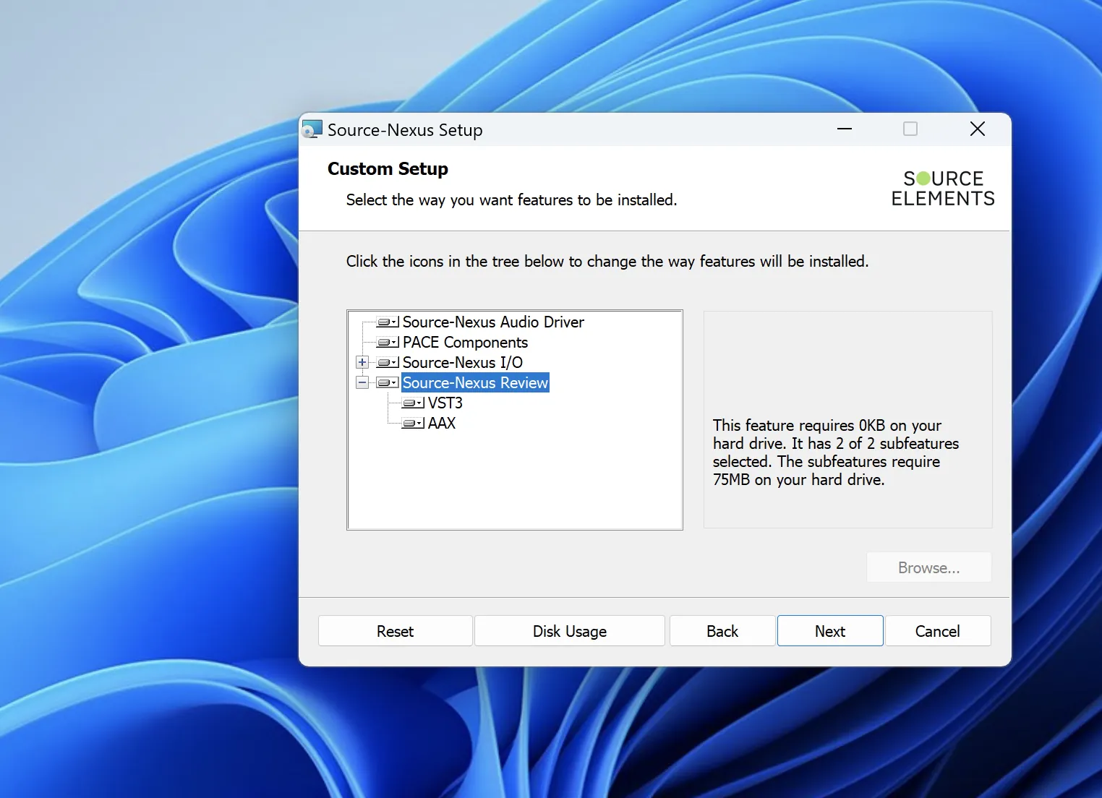Select the Source-Nexus I/O feature
This screenshot has height=798, width=1102.
click(462, 363)
